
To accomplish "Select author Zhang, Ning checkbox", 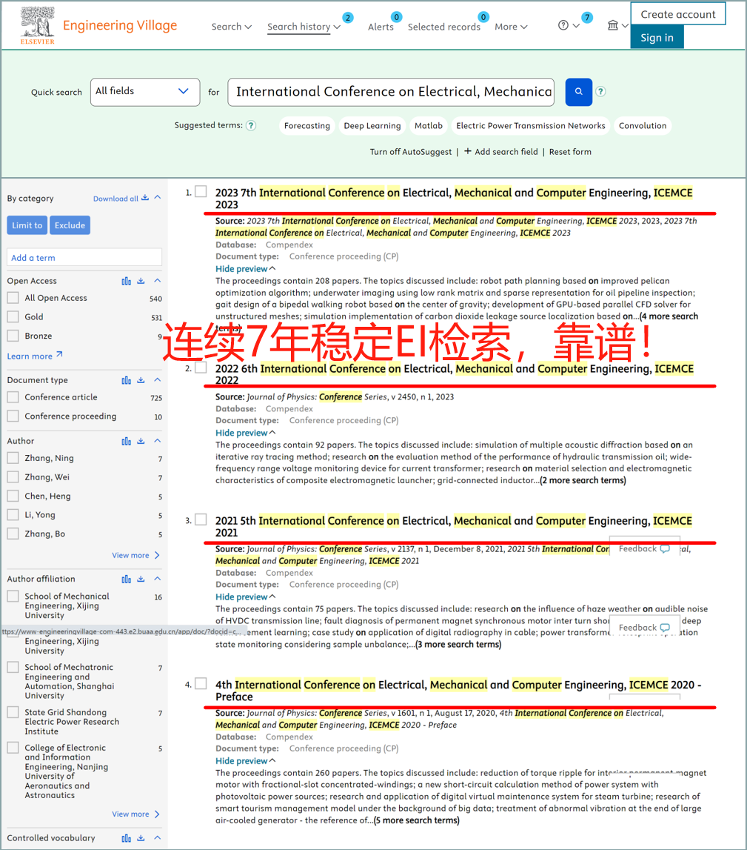I will [13, 458].
